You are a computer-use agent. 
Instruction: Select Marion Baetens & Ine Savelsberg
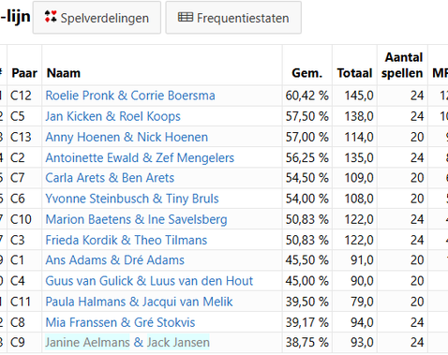pyautogui.click(x=137, y=219)
